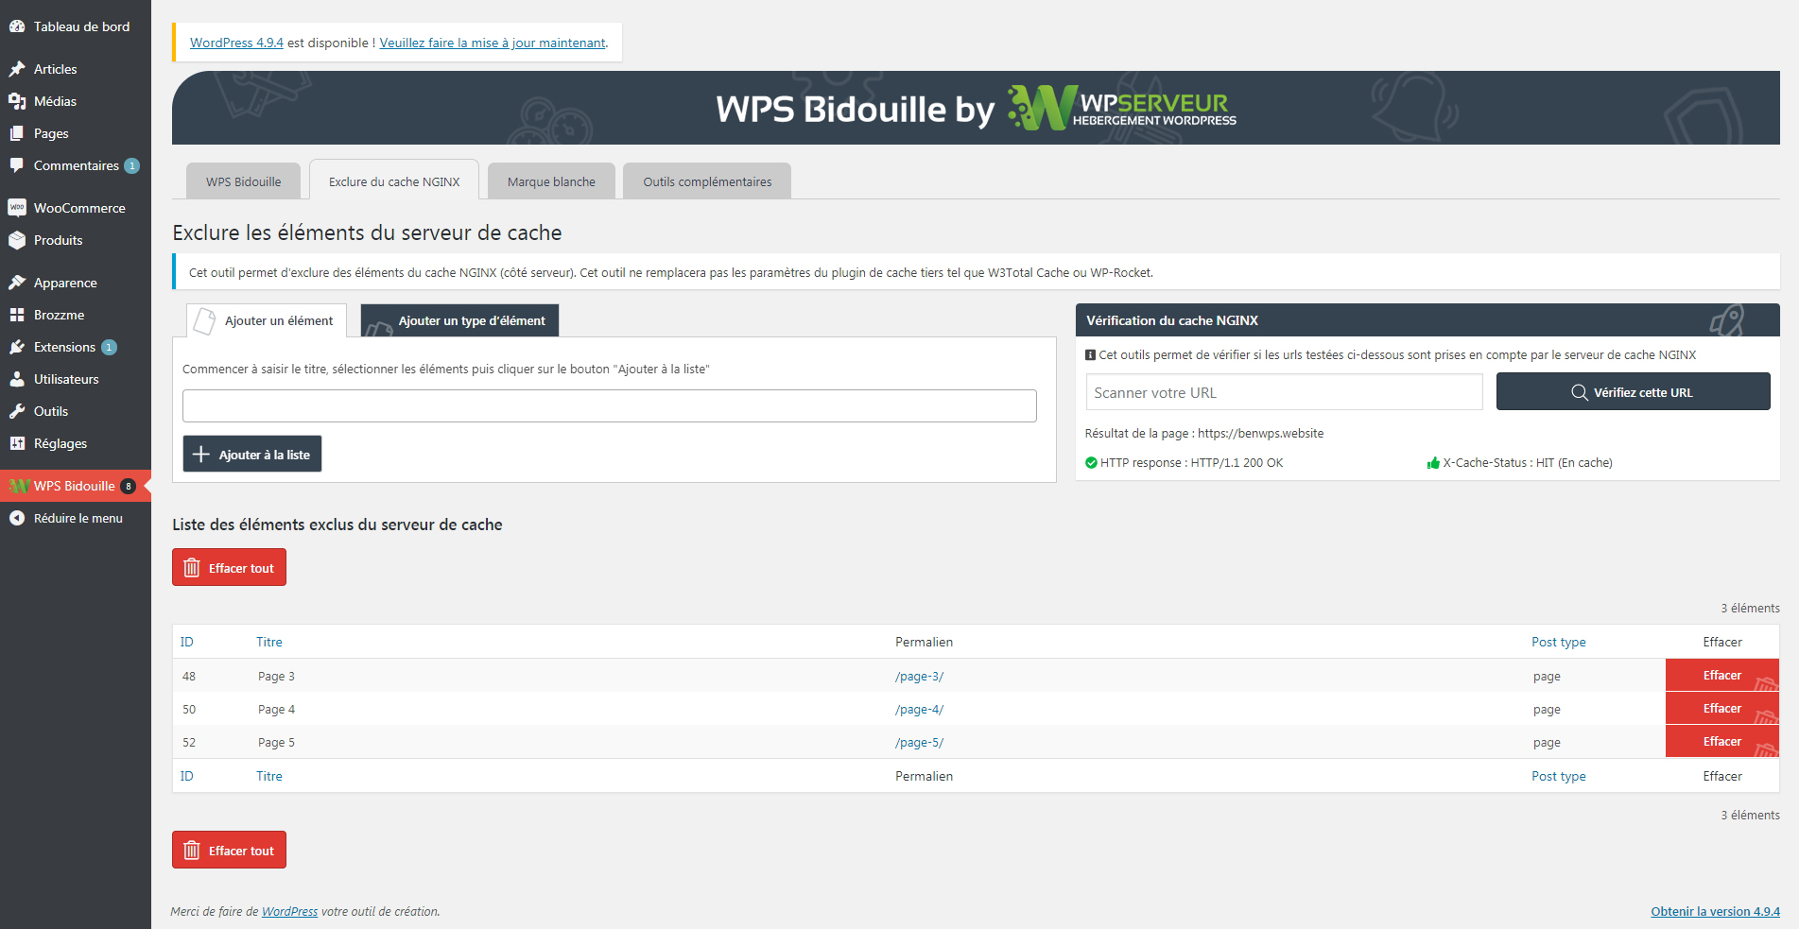Delete Page 3 with its Effacer button
This screenshot has height=929, width=1799.
[1721, 675]
